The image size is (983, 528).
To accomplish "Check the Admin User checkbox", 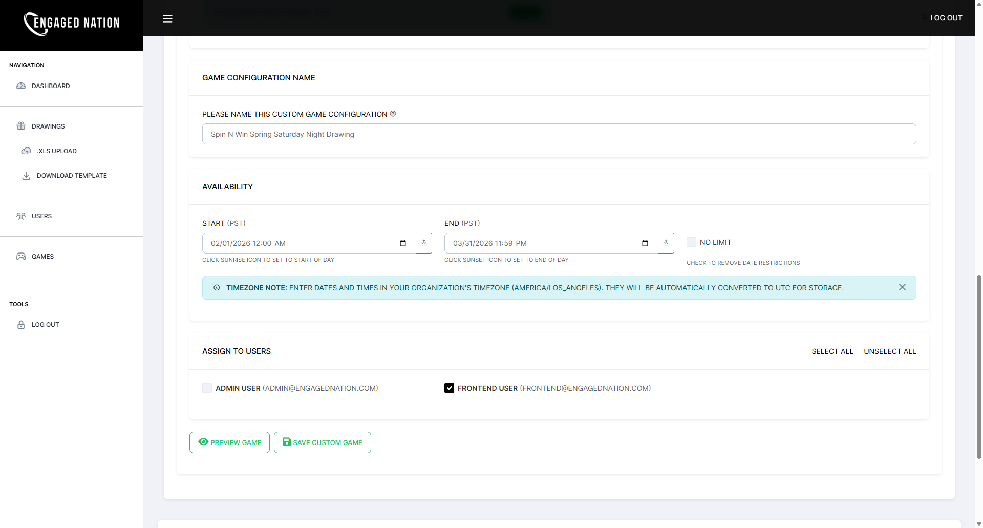I will coord(206,388).
